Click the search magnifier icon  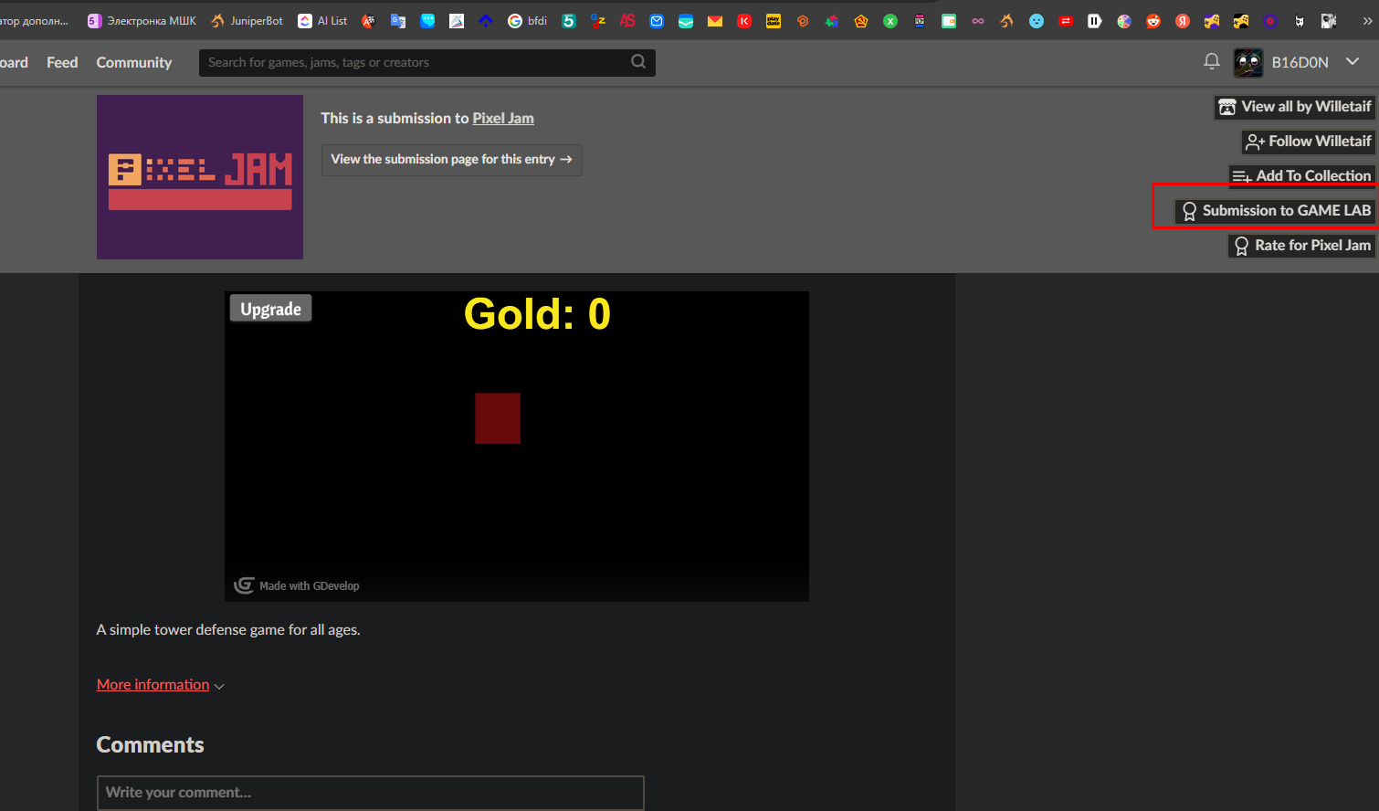(x=637, y=62)
